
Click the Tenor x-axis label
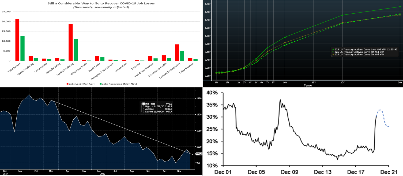307,85
